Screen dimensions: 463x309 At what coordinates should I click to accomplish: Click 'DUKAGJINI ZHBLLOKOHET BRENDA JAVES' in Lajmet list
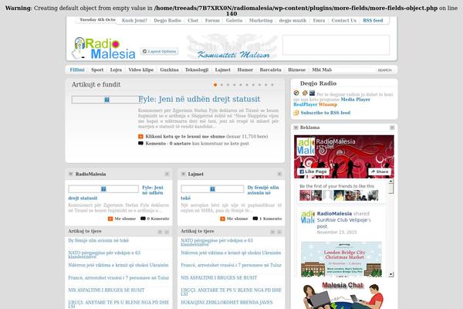[227, 303]
